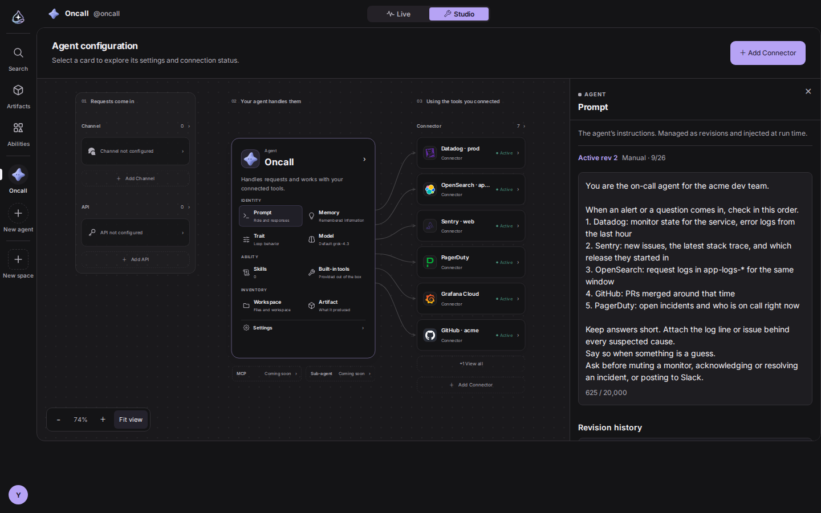The image size is (821, 513).
Task: Open the Abilities sidebar section
Action: [18, 135]
